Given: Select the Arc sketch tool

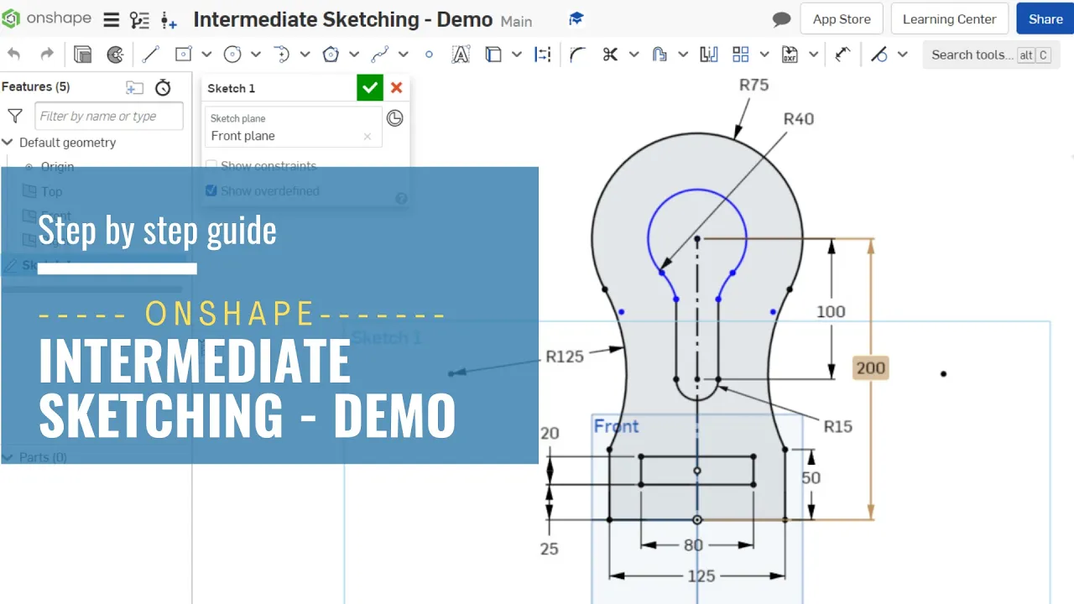Looking at the screenshot, I should click(x=281, y=55).
